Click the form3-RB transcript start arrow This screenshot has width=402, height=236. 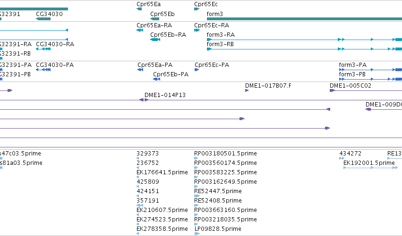tap(209, 49)
